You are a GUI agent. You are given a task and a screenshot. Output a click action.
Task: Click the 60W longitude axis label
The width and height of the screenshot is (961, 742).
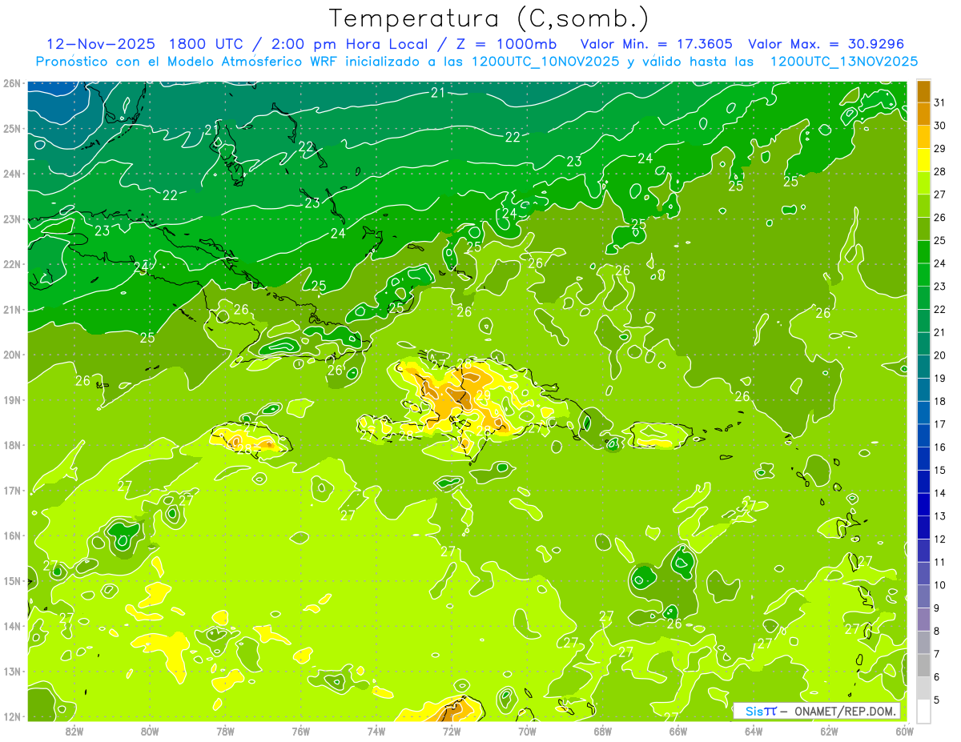pos(905,731)
